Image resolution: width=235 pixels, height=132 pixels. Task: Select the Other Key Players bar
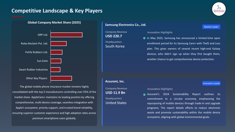coord(61,78)
